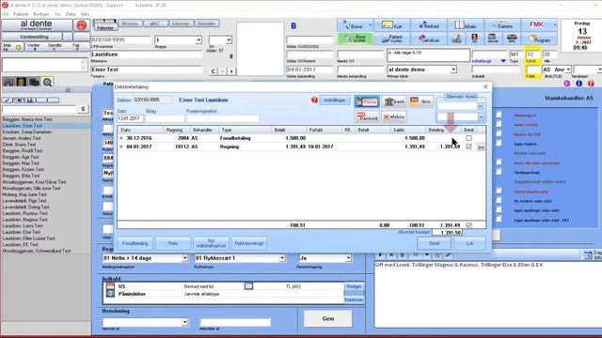The image size is (602, 338).
Task: Click the Gem save button
Action: [328, 318]
